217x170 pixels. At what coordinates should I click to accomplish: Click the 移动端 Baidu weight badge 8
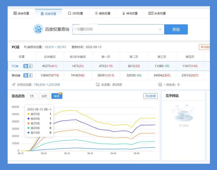tap(28, 75)
